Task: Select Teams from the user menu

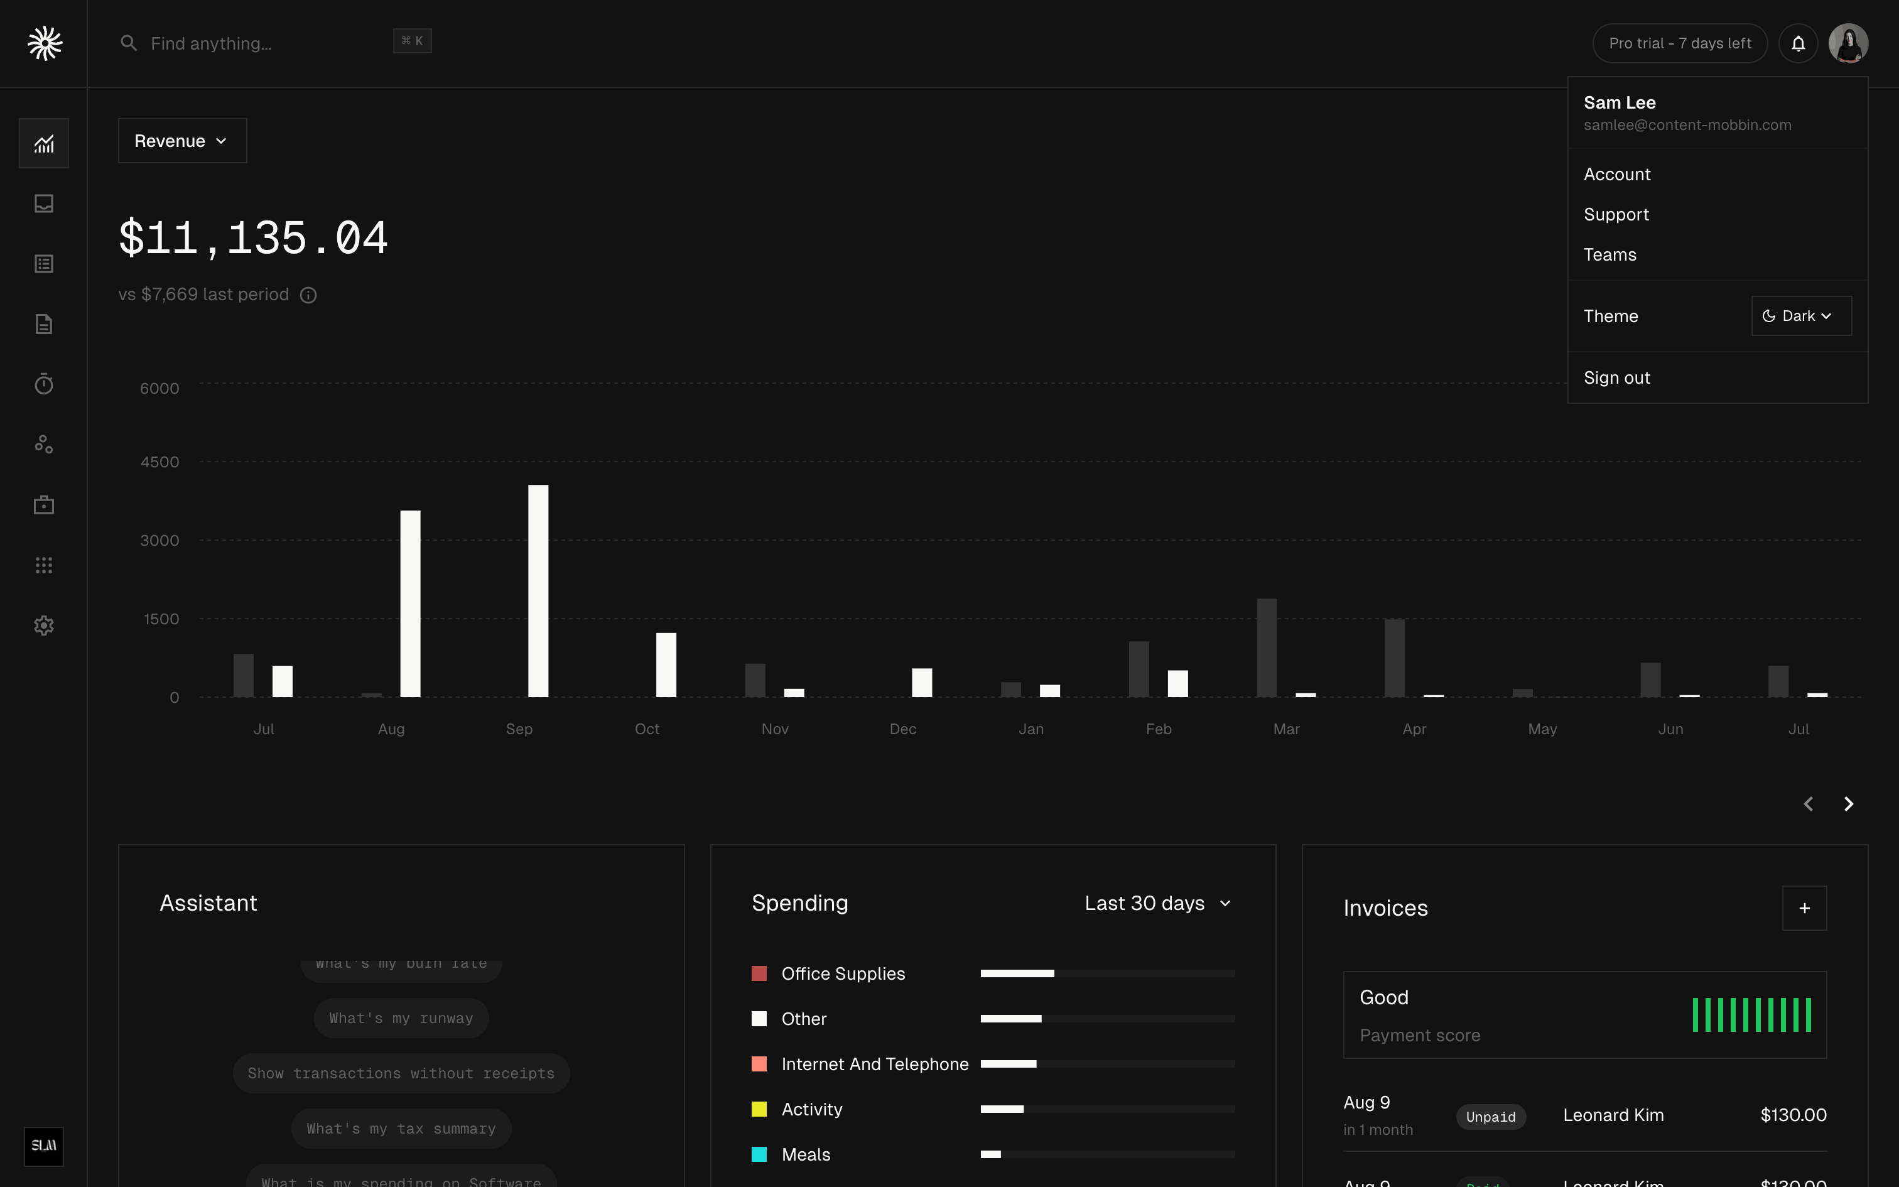Action: click(1610, 254)
